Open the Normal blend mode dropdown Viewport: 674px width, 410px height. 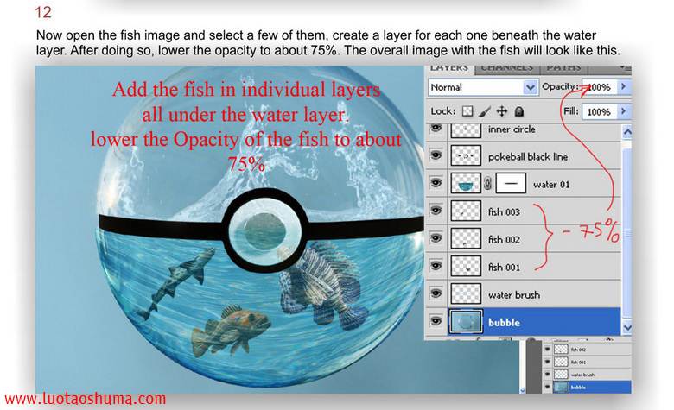point(483,87)
